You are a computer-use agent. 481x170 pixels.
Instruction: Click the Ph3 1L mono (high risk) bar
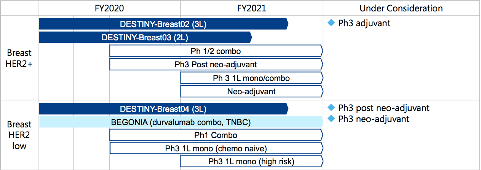pos(251,161)
